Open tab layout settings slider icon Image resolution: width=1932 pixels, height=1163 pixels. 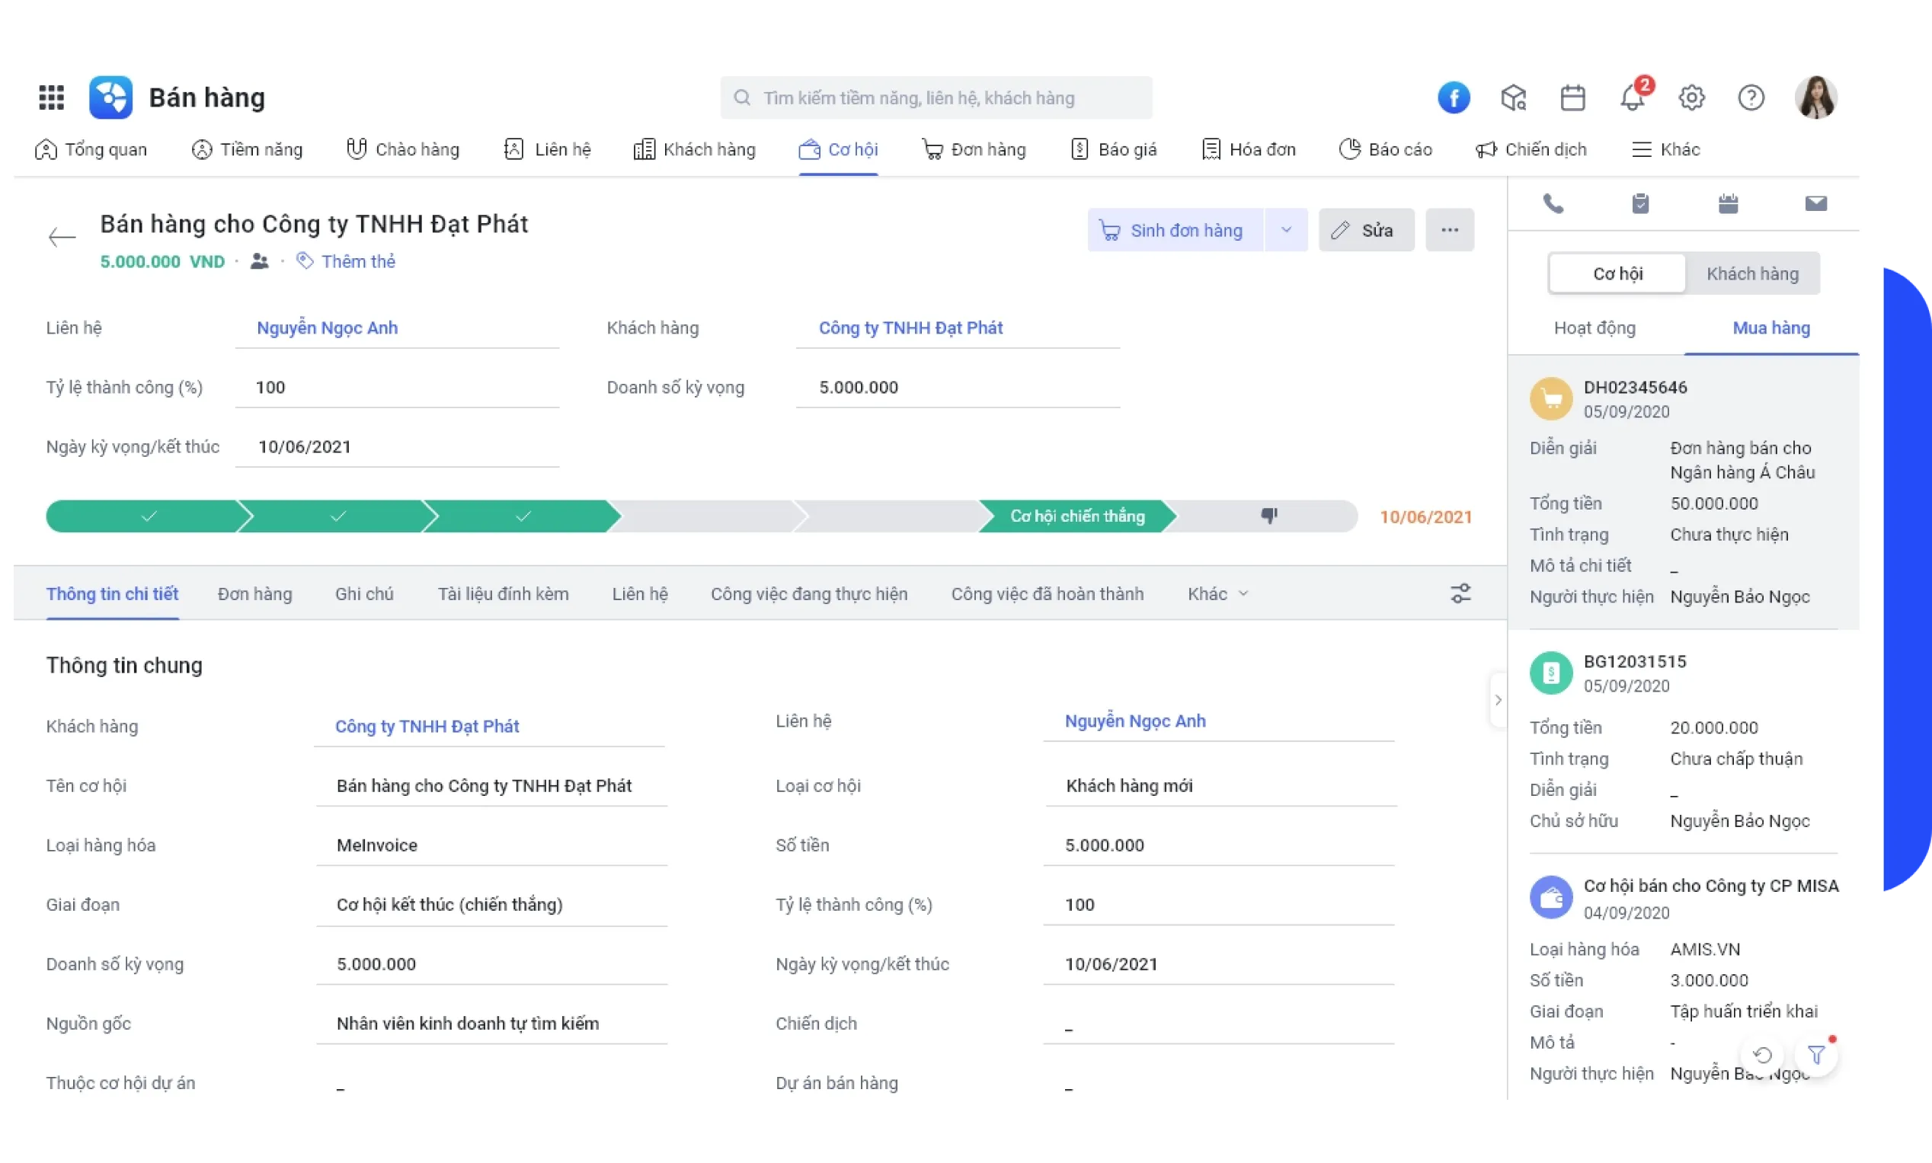click(1460, 593)
